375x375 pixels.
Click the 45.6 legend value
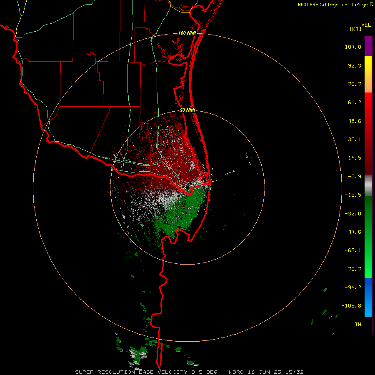coord(355,121)
